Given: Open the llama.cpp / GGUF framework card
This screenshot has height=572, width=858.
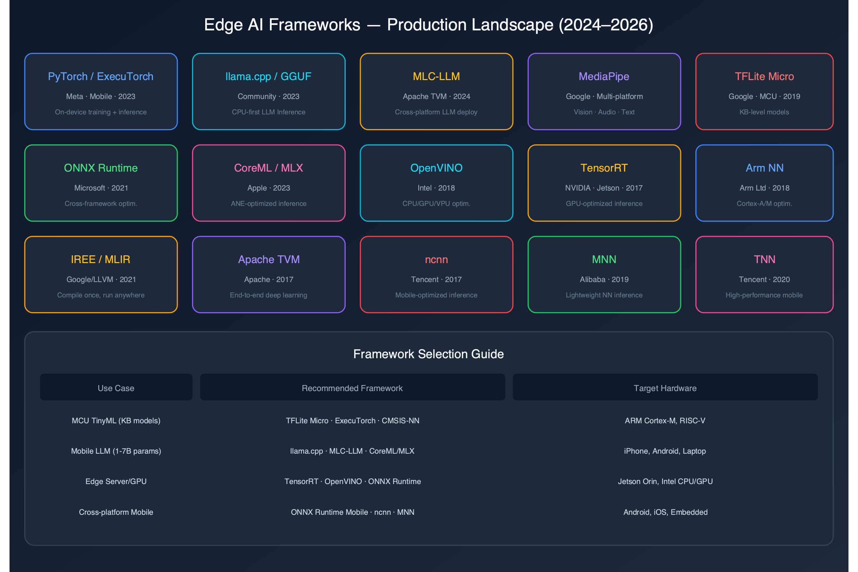Looking at the screenshot, I should click(269, 92).
